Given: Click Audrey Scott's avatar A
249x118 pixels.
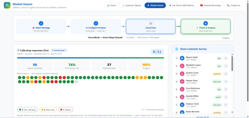Looking at the screenshot, I should click(182, 74).
